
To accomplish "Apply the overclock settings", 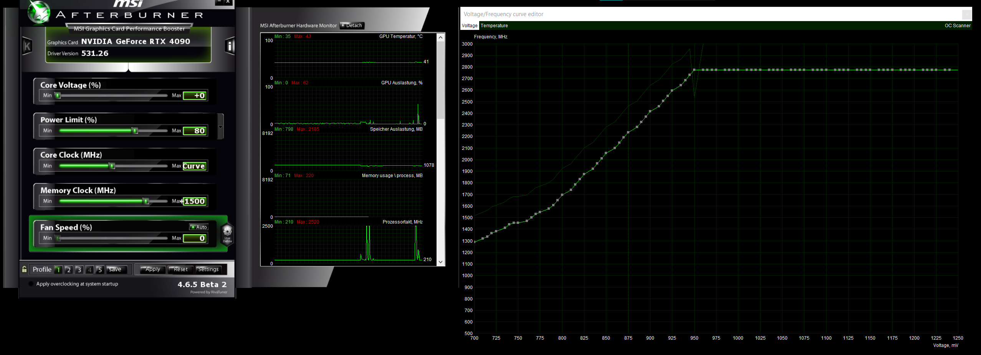I will [152, 270].
